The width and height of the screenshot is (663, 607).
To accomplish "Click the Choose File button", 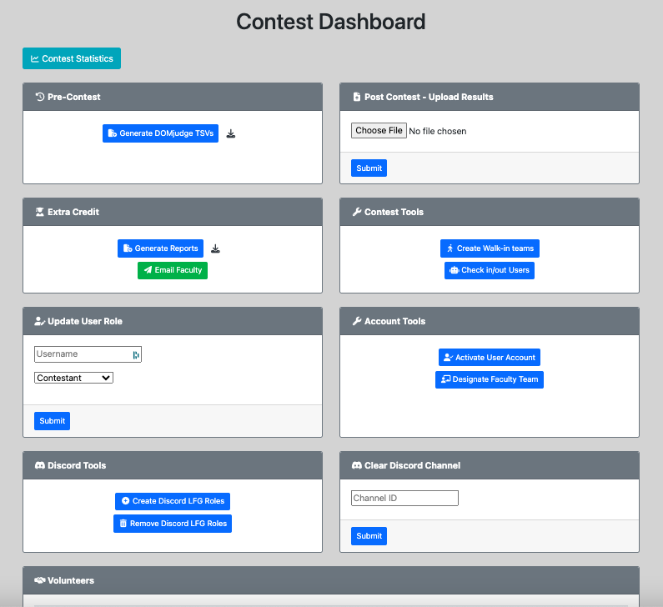I will (x=379, y=131).
